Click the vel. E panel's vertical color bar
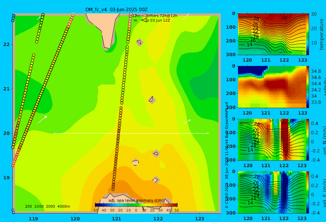Screen dimensions: 326x222 (307, 192)
